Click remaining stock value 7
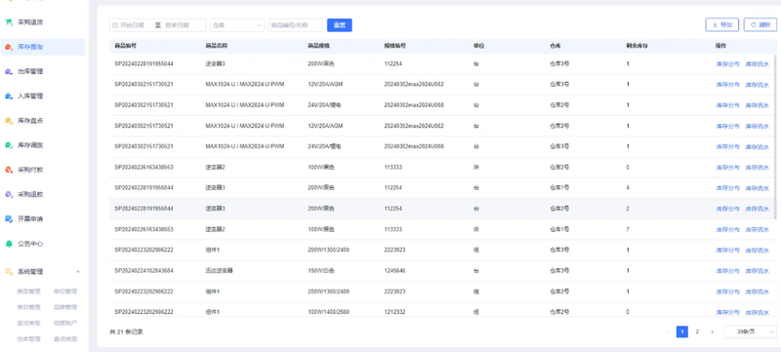The image size is (781, 352). point(628,230)
